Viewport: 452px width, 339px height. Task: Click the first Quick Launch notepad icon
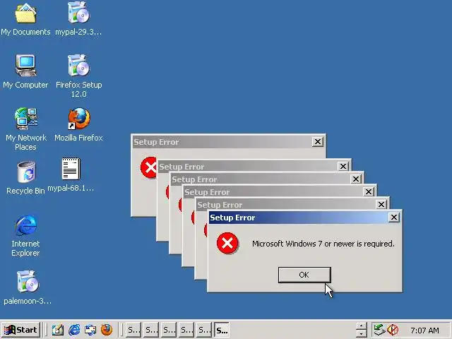pos(58,330)
